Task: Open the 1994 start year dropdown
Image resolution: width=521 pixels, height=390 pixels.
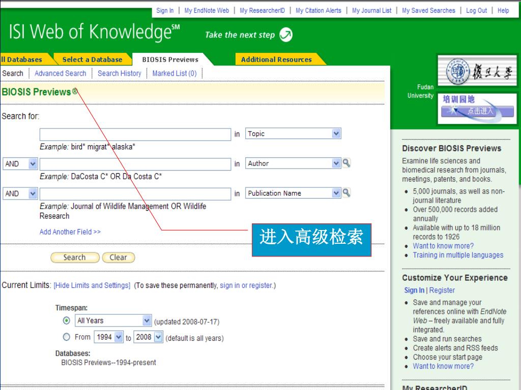Action: coord(109,337)
